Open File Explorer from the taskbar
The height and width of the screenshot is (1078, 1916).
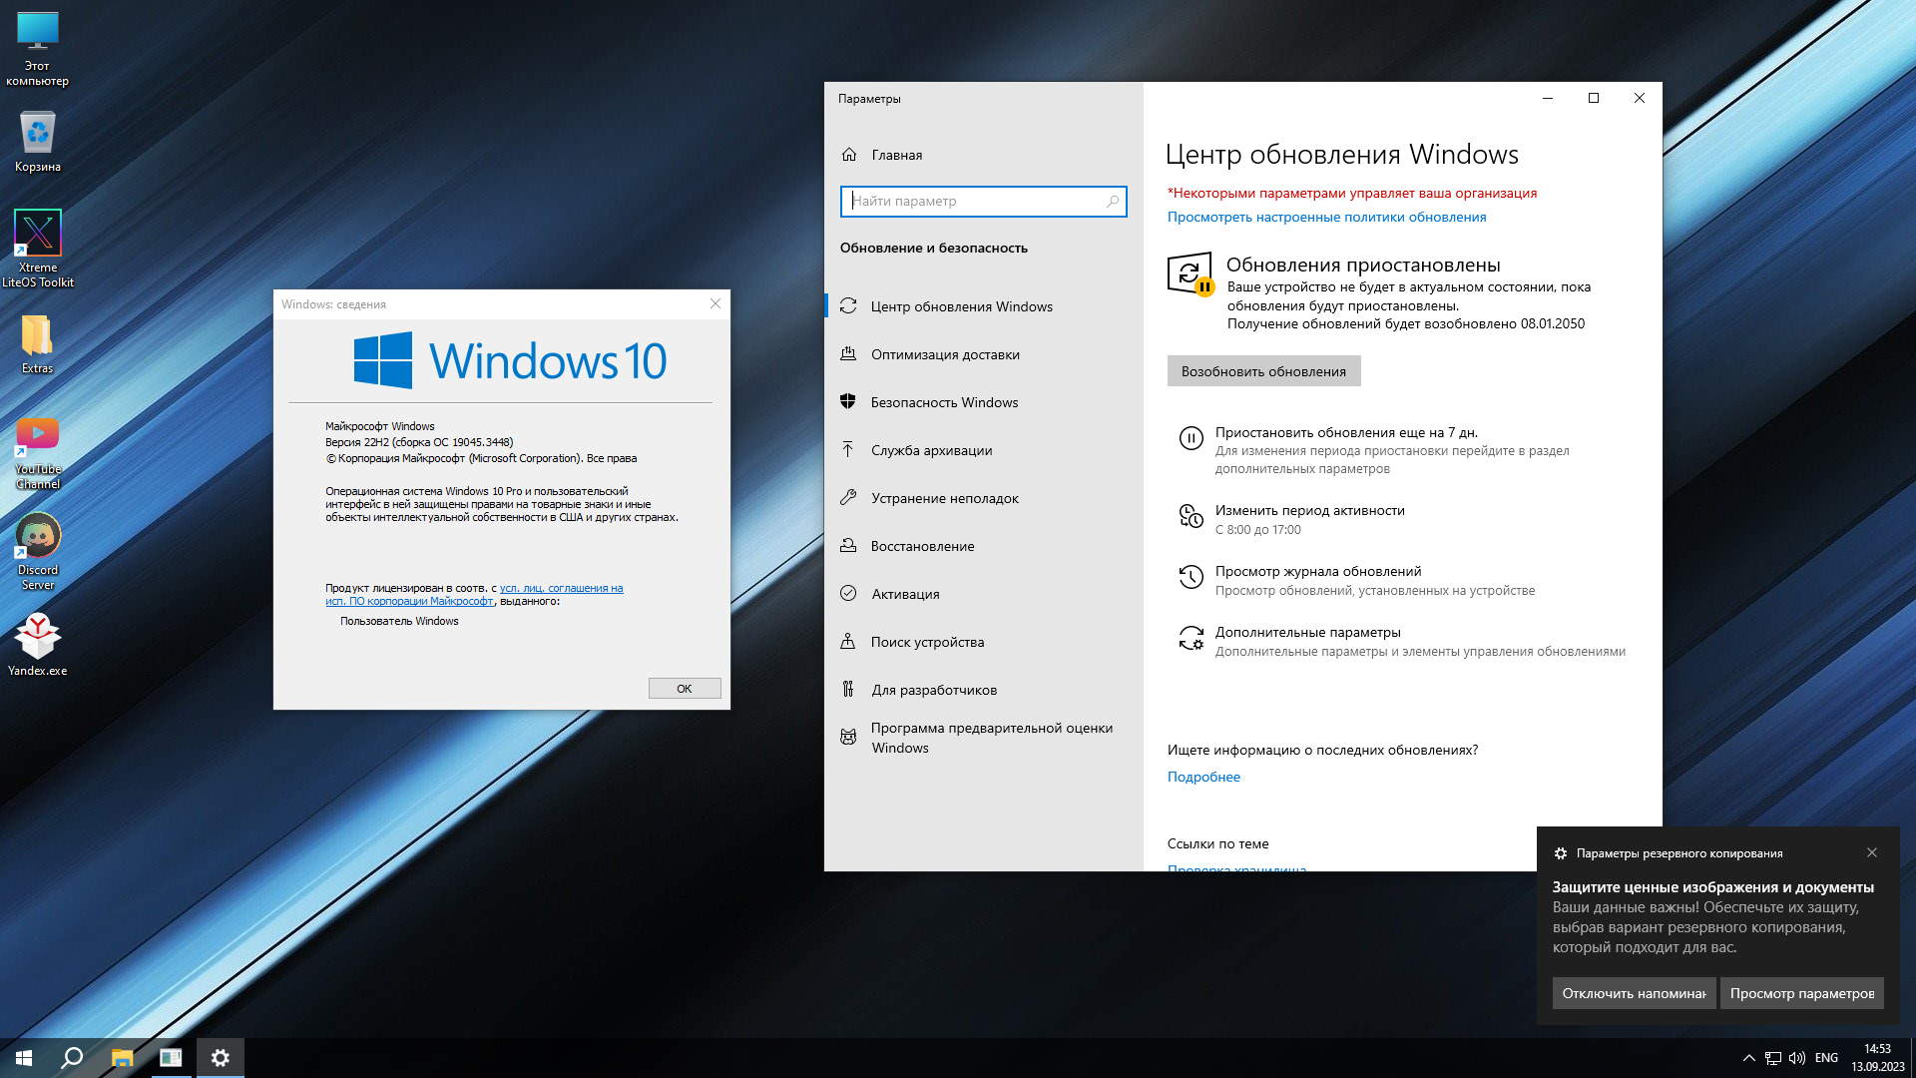tap(122, 1058)
